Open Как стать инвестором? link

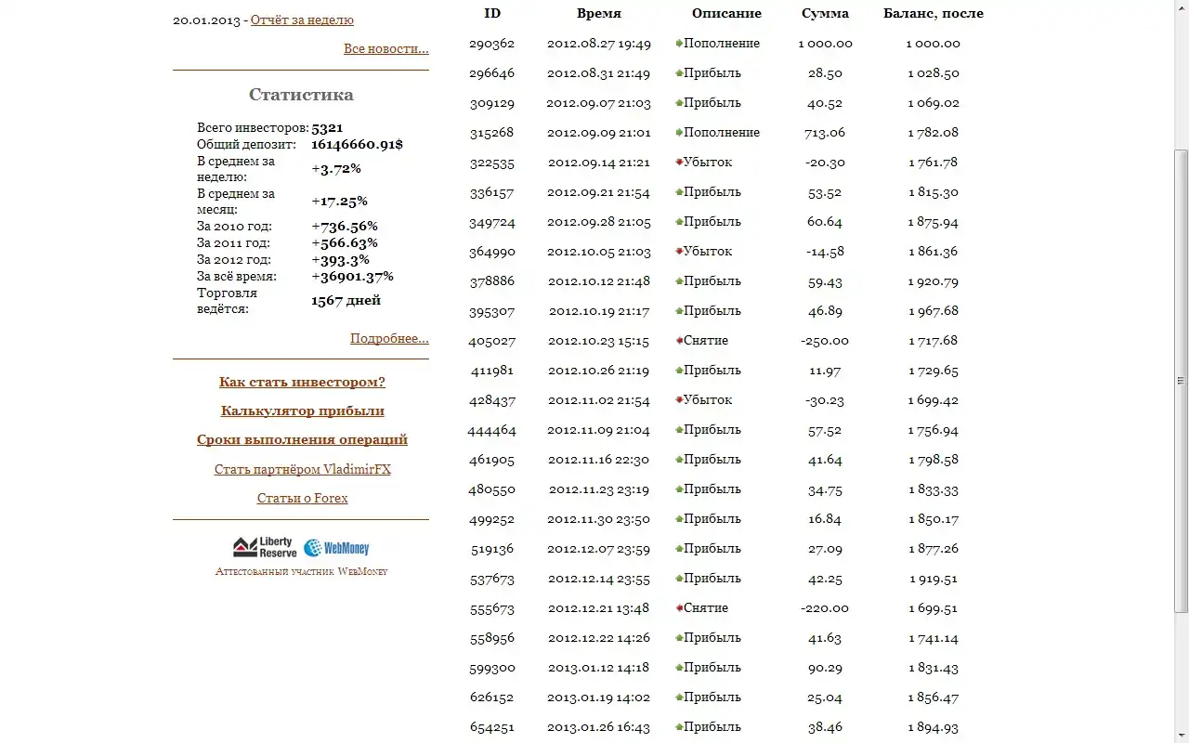tap(302, 382)
